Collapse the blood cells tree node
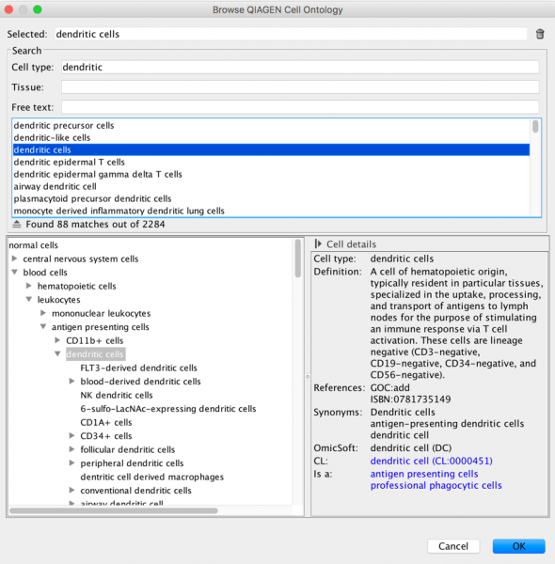The width and height of the screenshot is (555, 564). tap(15, 273)
